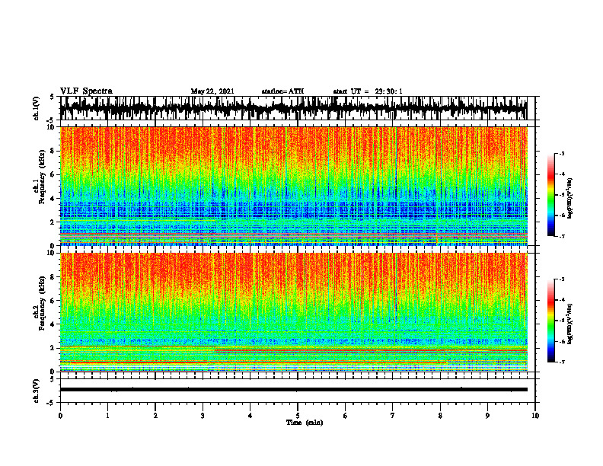Image resolution: width=603 pixels, height=466 pixels.
Task: Click the "ch.1(V)" waveform axis label
Action: pos(37,108)
